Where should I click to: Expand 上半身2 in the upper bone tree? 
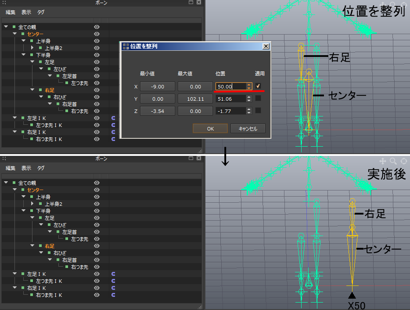32,48
